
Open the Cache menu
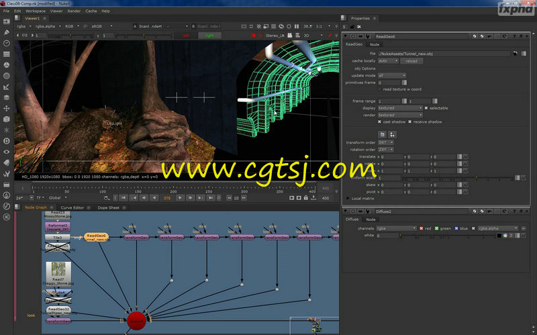(91, 11)
